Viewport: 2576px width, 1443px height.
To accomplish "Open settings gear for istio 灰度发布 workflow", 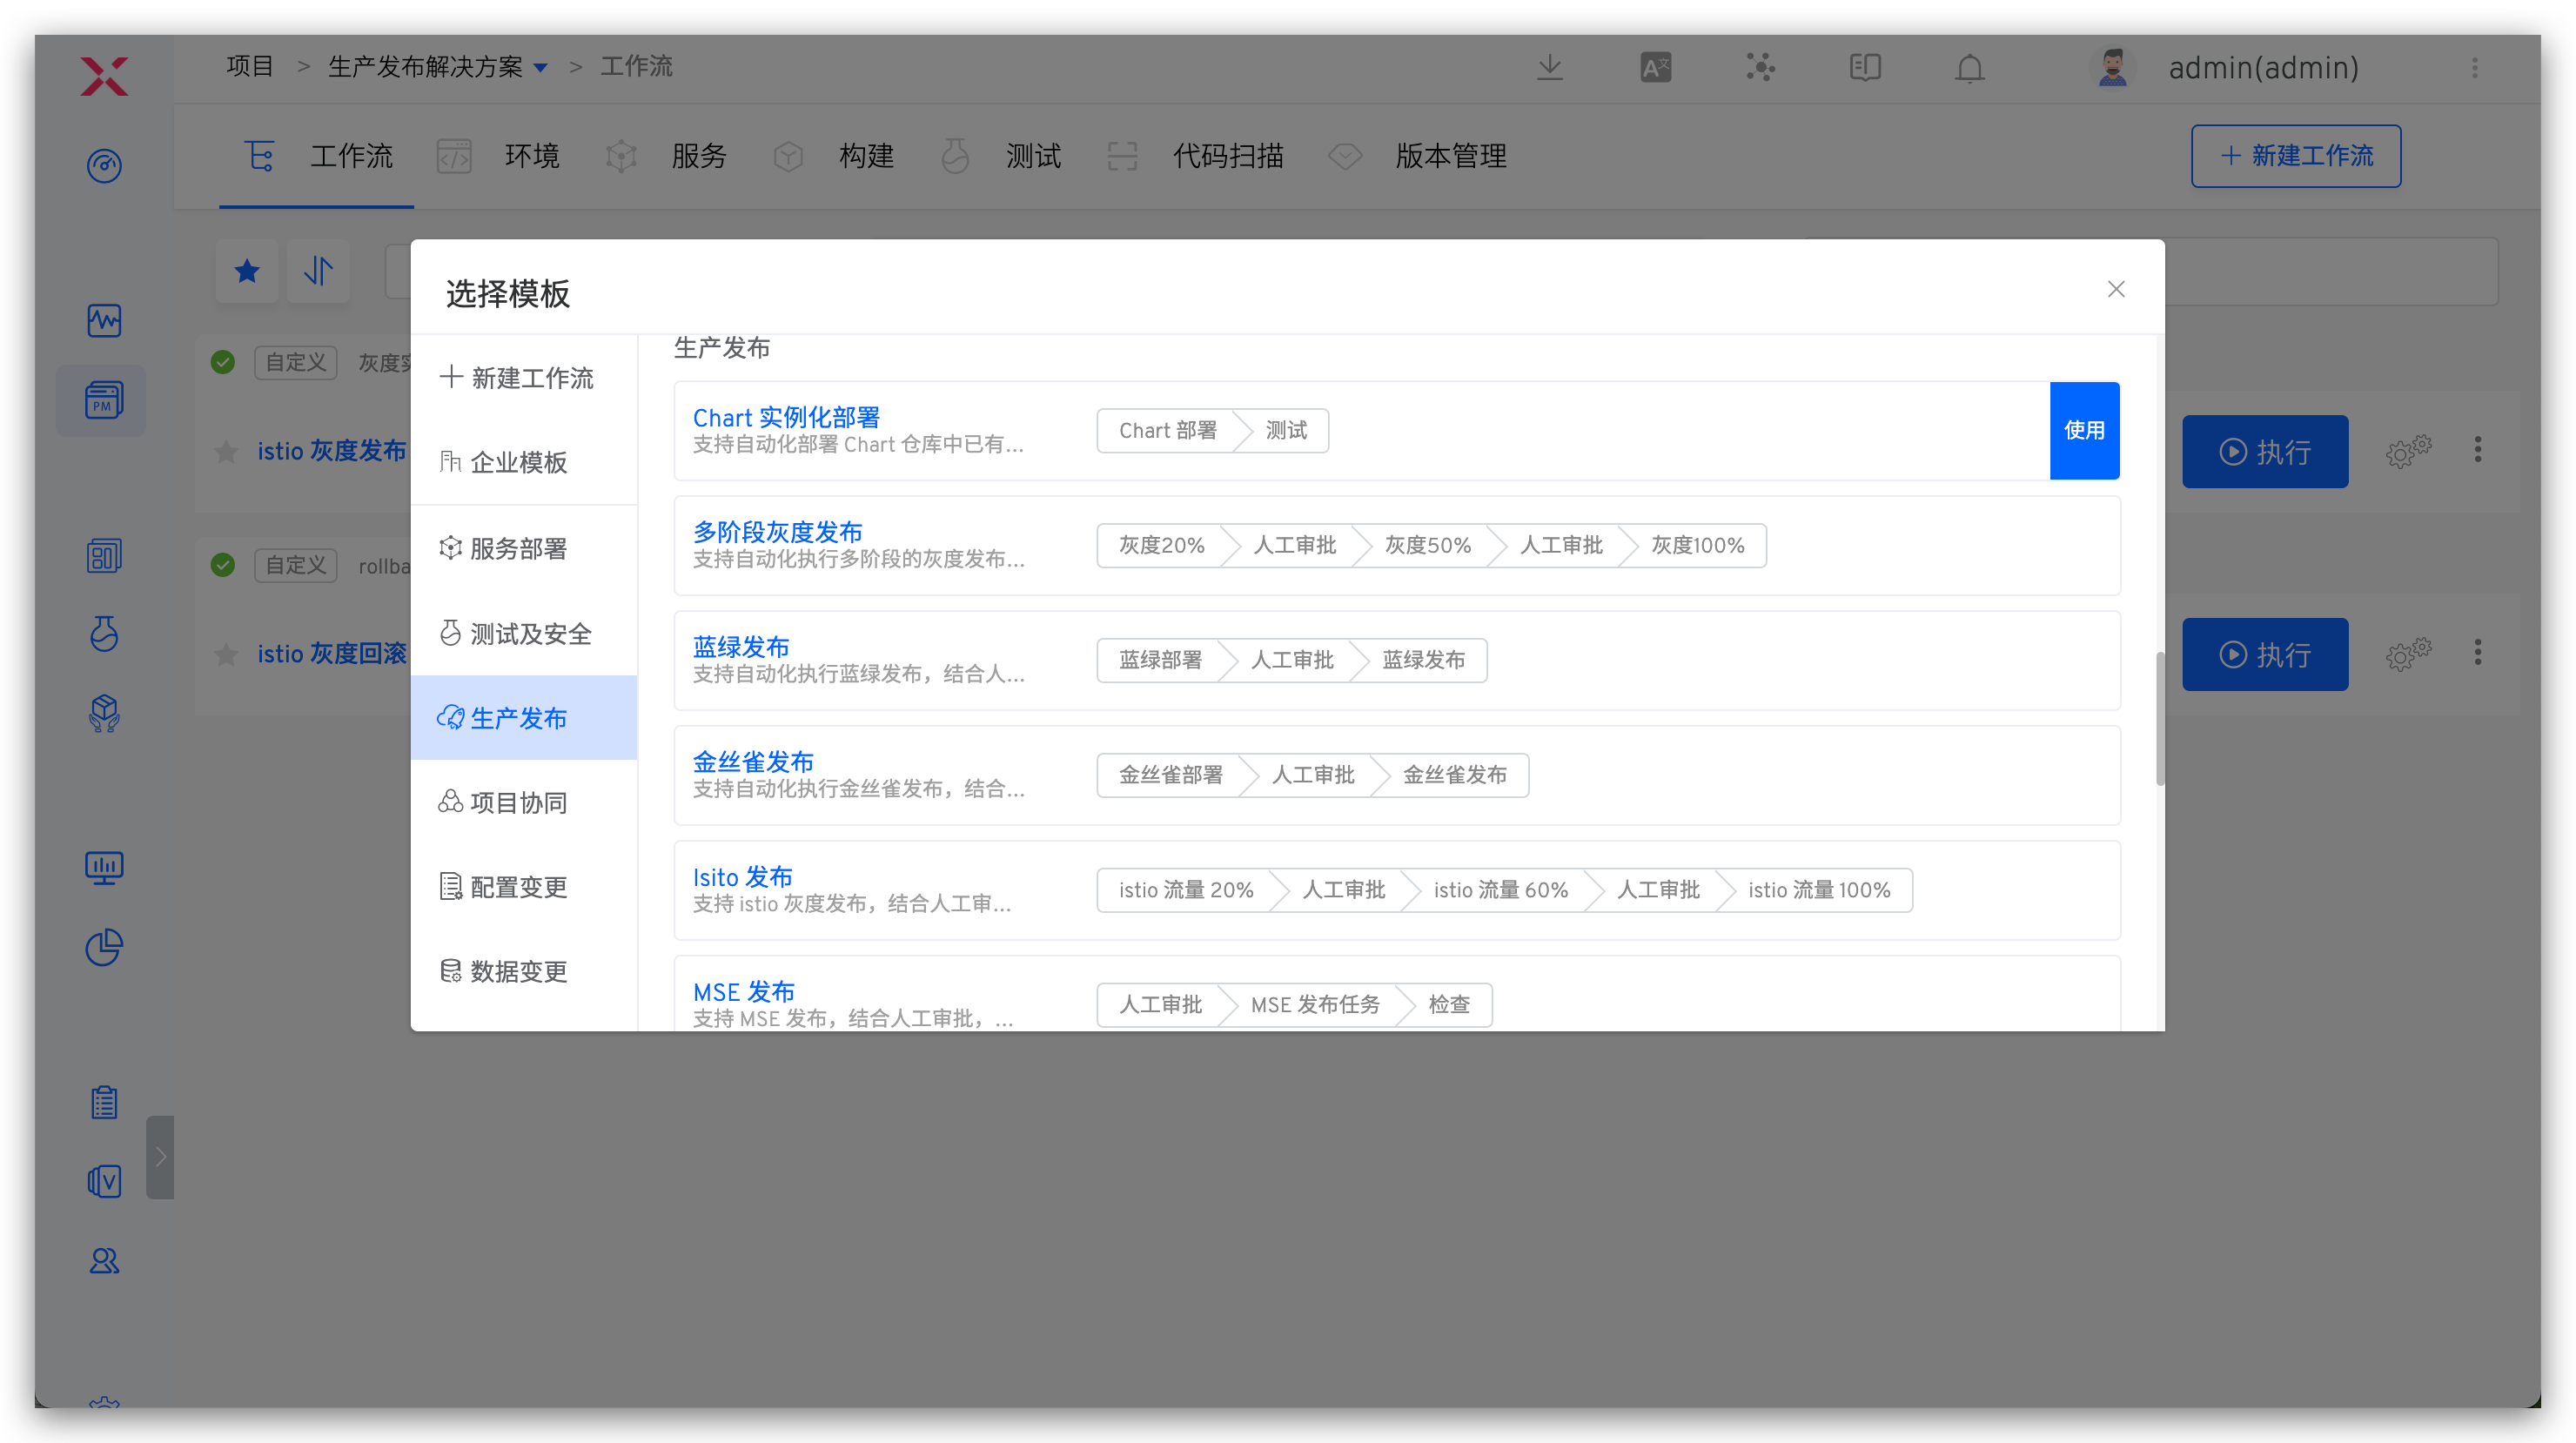I will point(2408,451).
